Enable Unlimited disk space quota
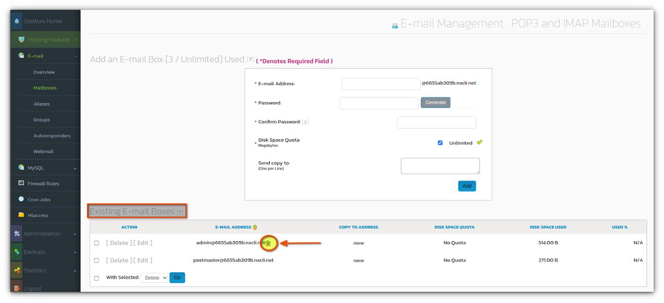 click(x=440, y=143)
